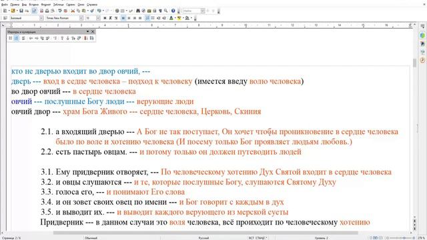Image resolution: width=427 pixels, height=240 pixels.
Task: Insert a table with the Table icon
Action: (x=123, y=11)
